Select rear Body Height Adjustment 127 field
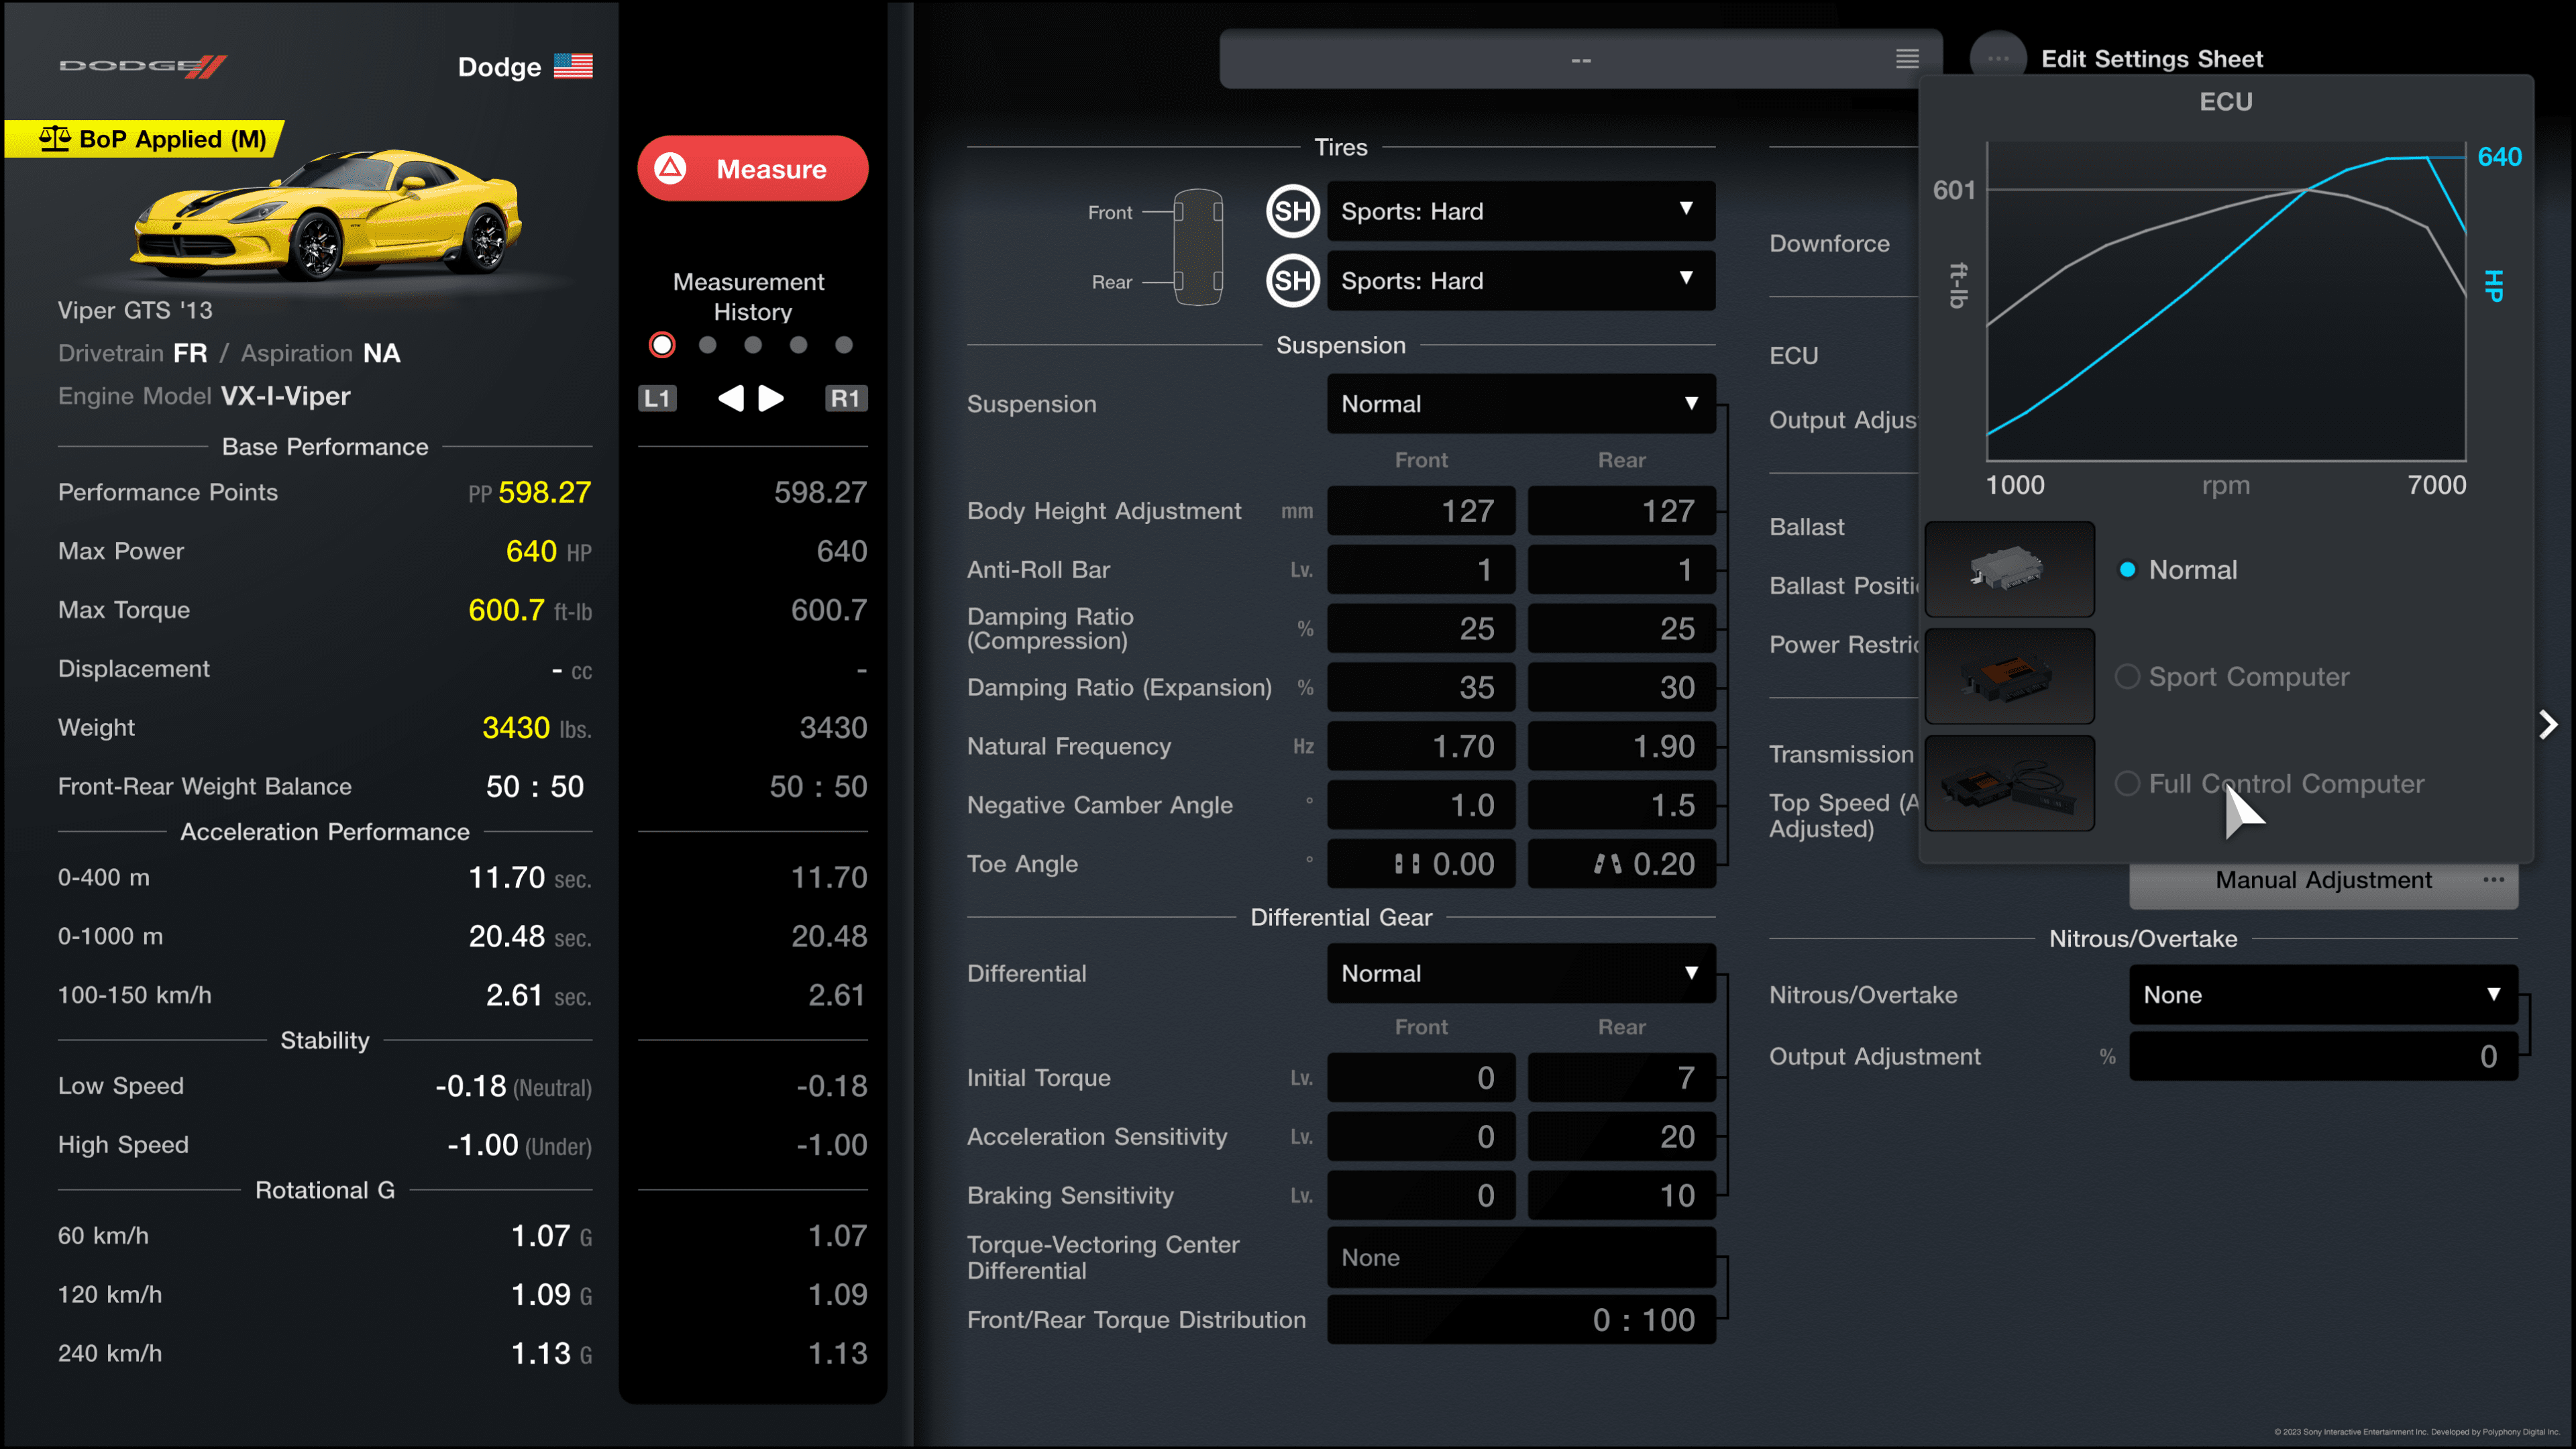 pyautogui.click(x=1622, y=511)
